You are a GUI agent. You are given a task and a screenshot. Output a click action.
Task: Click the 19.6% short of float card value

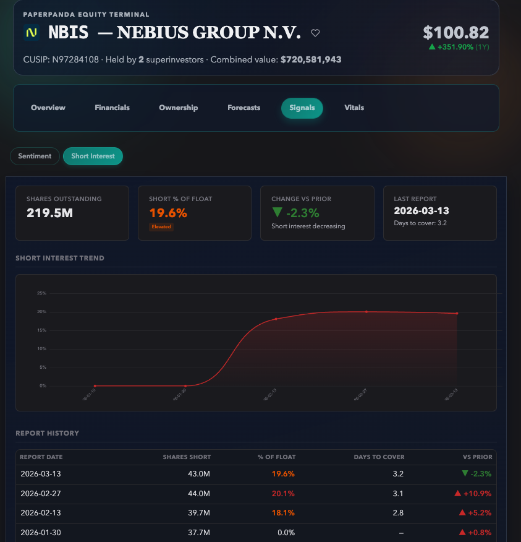[x=168, y=213]
